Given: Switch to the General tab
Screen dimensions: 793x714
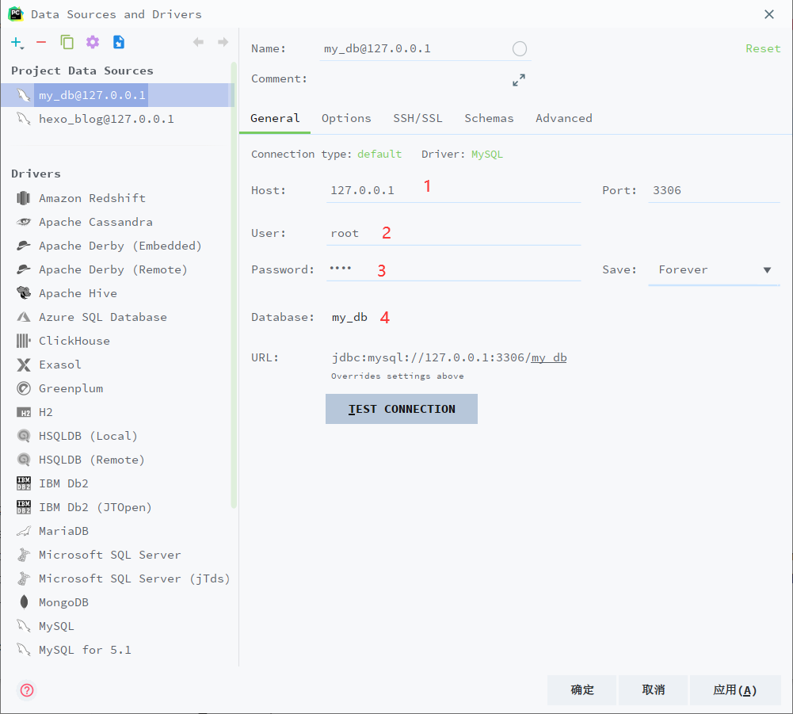Looking at the screenshot, I should coord(275,118).
